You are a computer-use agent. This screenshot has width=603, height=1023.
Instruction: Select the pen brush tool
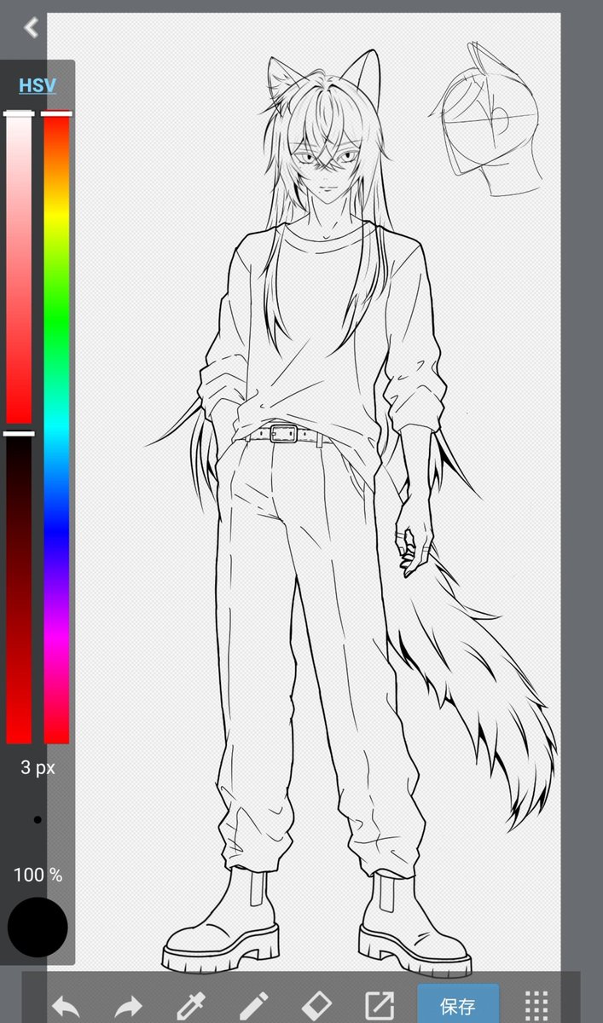(x=253, y=1006)
